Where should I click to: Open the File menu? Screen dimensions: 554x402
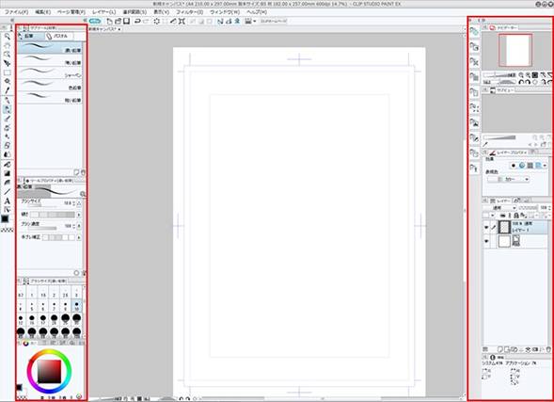pos(16,12)
